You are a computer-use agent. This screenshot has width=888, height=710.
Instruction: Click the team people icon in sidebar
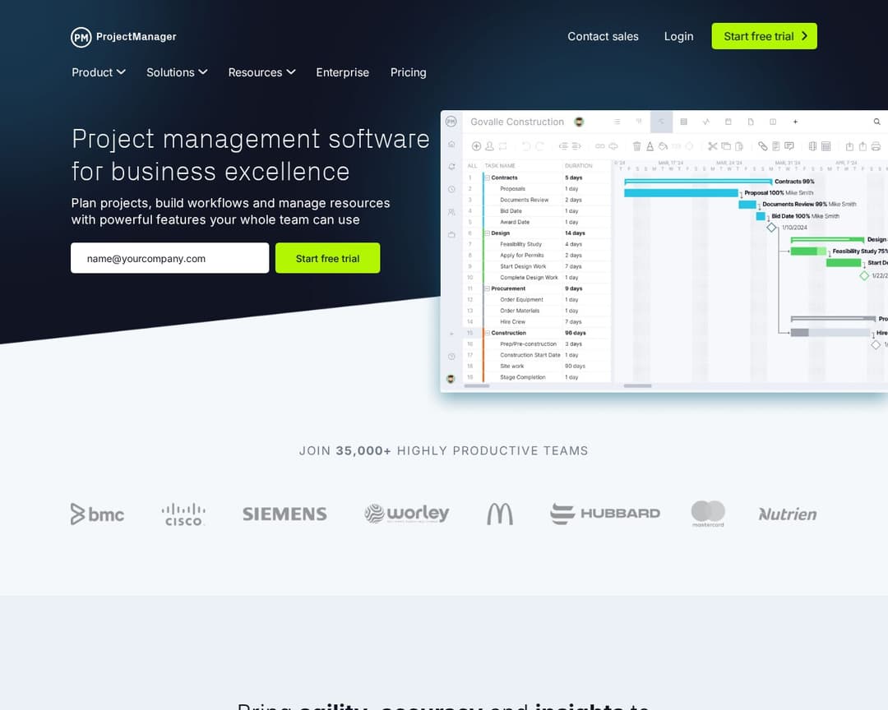(451, 212)
